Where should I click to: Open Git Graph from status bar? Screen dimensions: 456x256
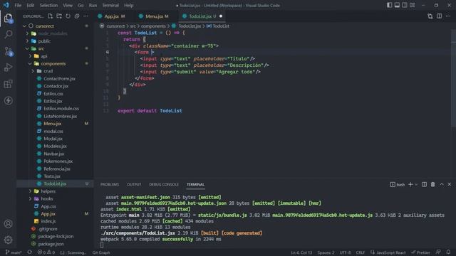[x=101, y=252]
